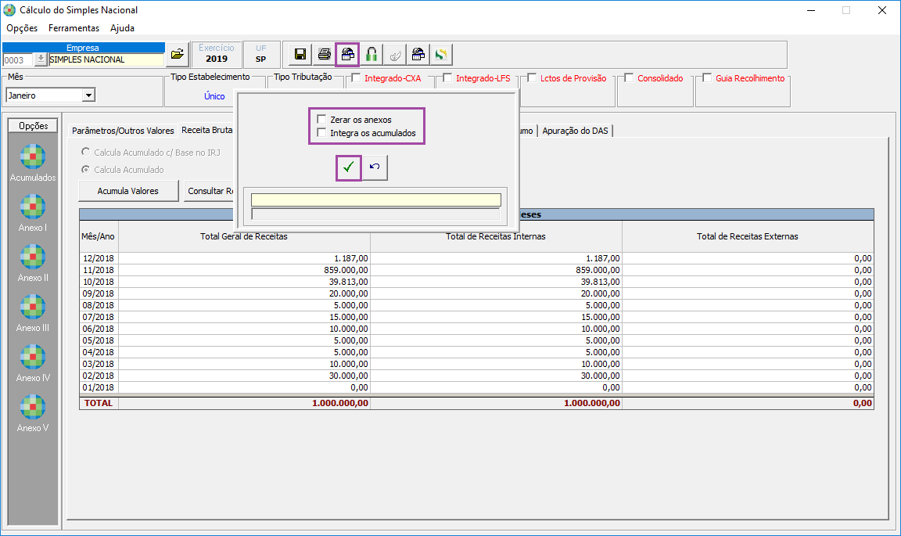Open Anexo II in the sidebar
Screen dimensions: 901x536
[x=33, y=264]
